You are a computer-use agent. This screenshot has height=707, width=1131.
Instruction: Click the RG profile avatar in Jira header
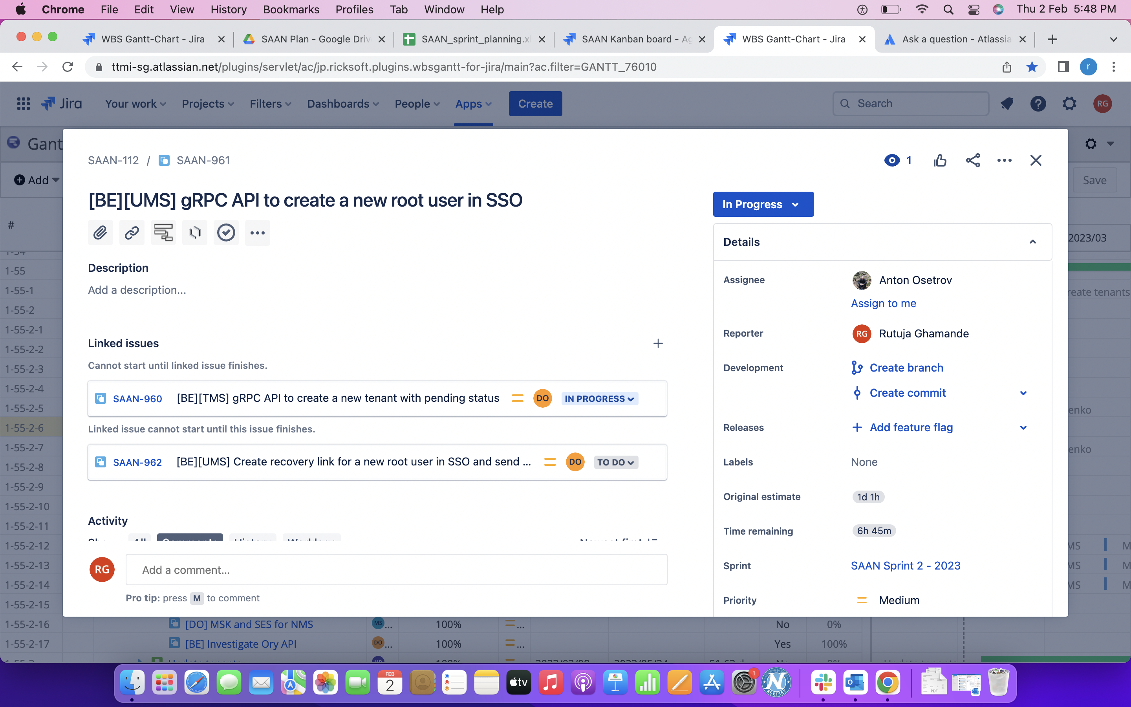click(1102, 104)
